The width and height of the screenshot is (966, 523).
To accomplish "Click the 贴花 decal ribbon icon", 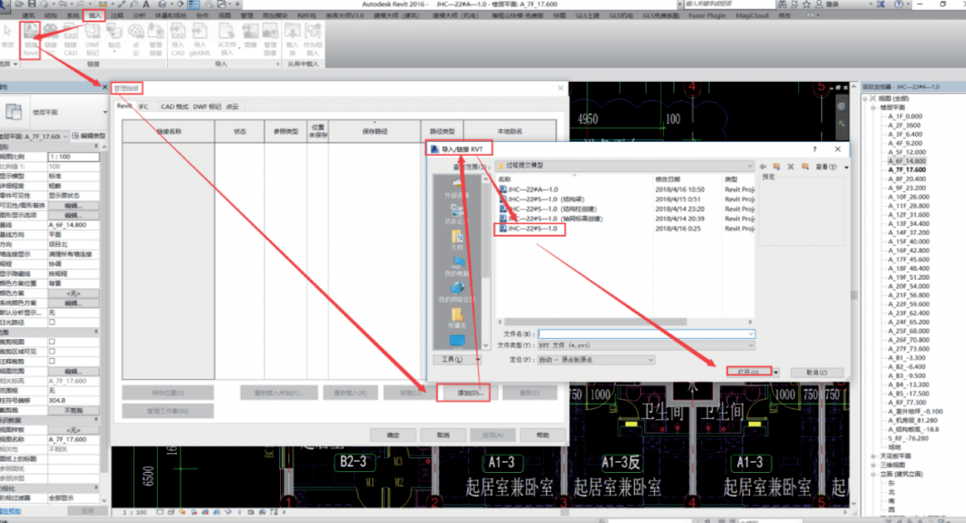I will point(115,38).
